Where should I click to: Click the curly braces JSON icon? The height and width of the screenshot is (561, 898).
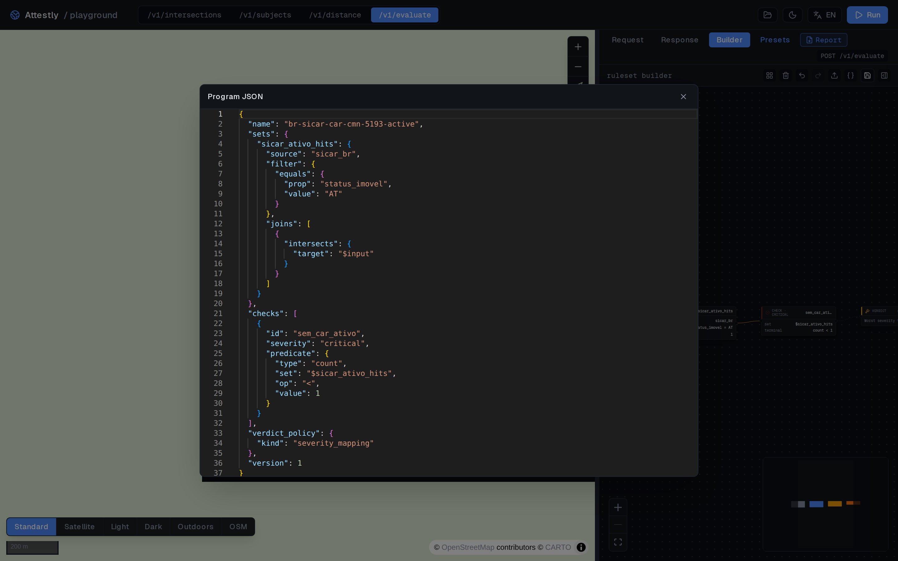(x=851, y=75)
